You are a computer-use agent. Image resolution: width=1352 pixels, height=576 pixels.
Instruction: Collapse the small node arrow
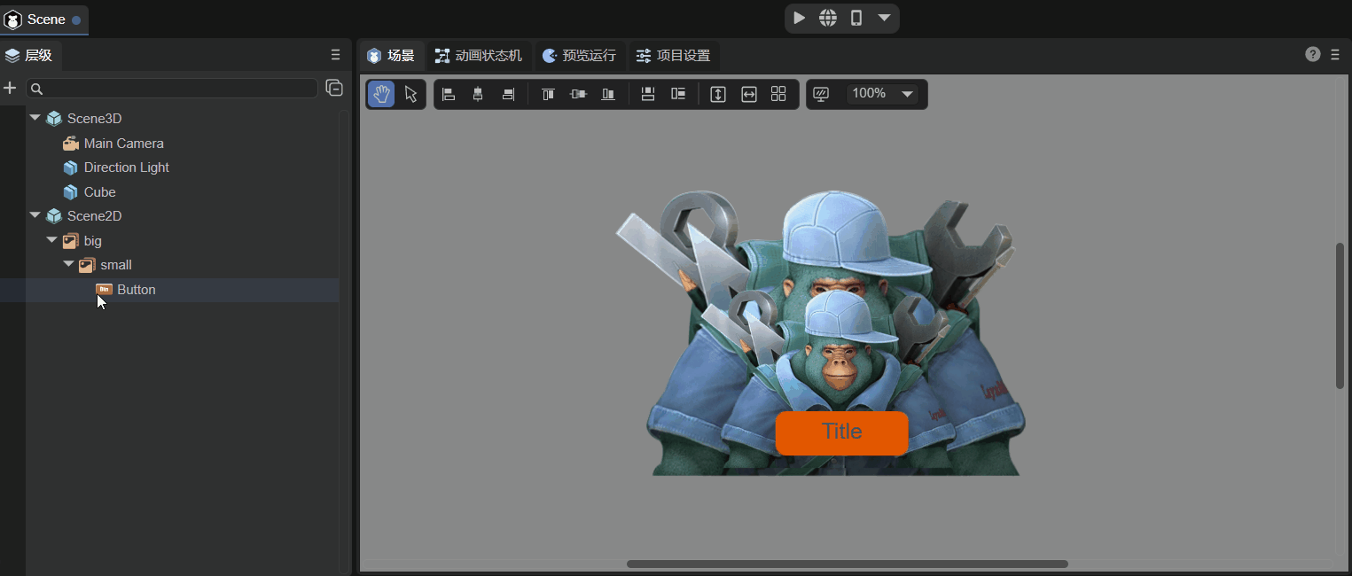tap(68, 265)
